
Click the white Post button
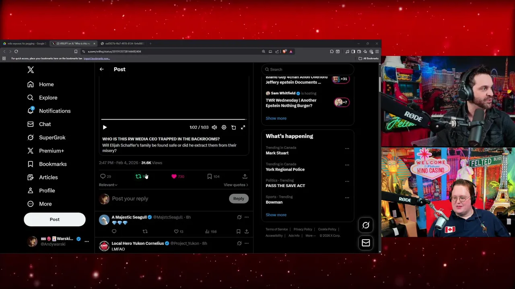[x=55, y=219]
